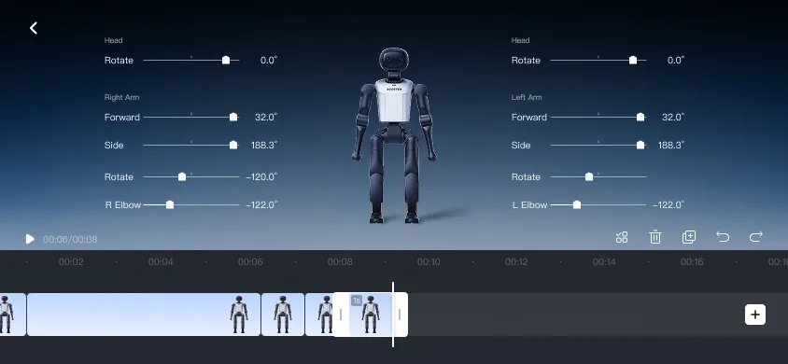
Task: Click the L Elbow label
Action: [x=530, y=204]
